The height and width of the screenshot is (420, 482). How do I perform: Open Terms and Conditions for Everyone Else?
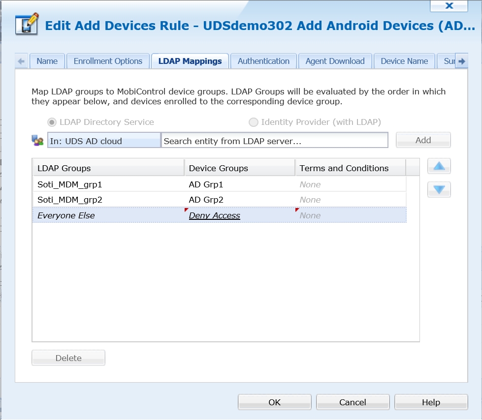[x=310, y=215]
